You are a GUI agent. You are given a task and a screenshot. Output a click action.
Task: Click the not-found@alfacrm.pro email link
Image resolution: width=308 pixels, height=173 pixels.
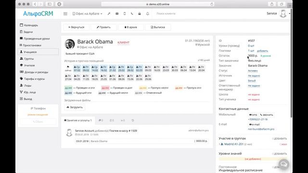point(261,129)
